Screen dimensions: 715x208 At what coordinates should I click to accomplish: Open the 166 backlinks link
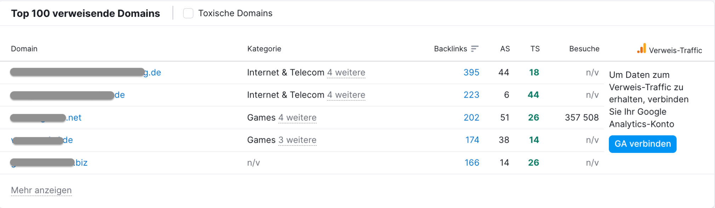[471, 163]
